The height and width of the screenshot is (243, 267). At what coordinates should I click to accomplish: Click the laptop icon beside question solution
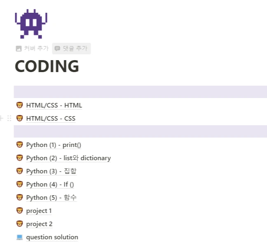click(19, 237)
